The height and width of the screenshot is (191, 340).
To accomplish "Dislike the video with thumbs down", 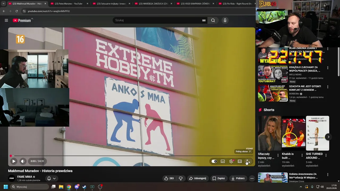I will pos(181,178).
